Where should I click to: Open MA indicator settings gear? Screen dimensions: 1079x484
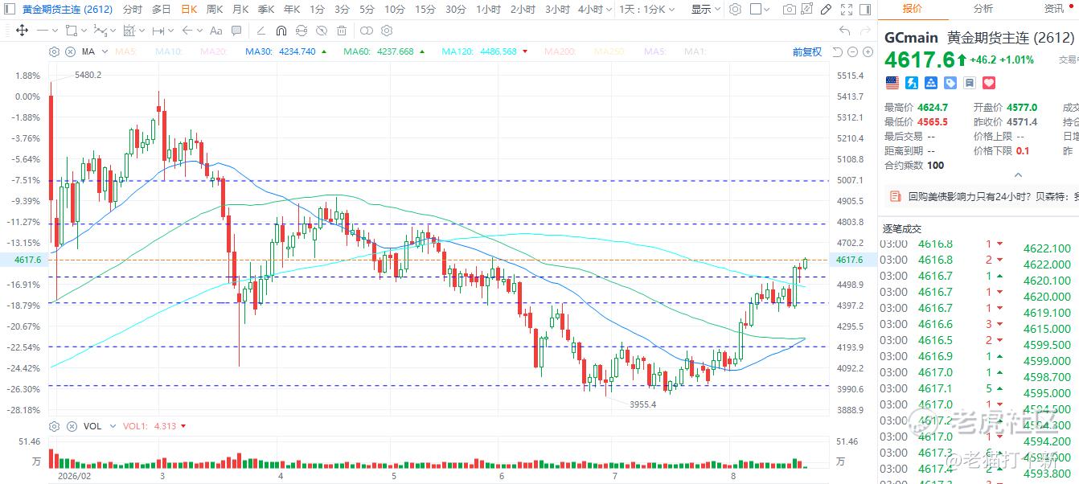coord(54,51)
